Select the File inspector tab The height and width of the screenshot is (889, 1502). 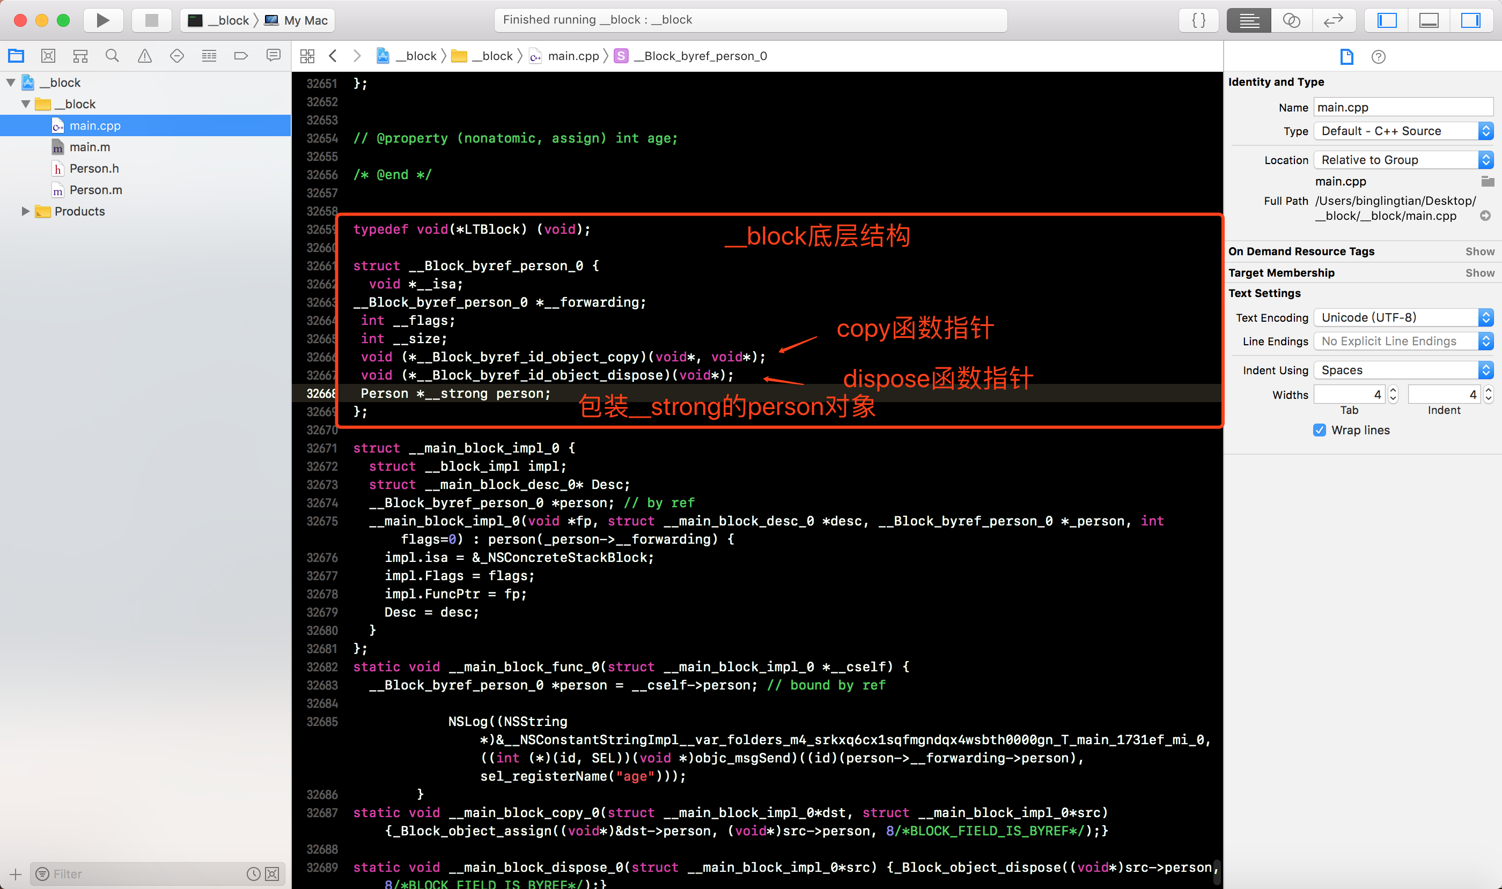[x=1347, y=57]
